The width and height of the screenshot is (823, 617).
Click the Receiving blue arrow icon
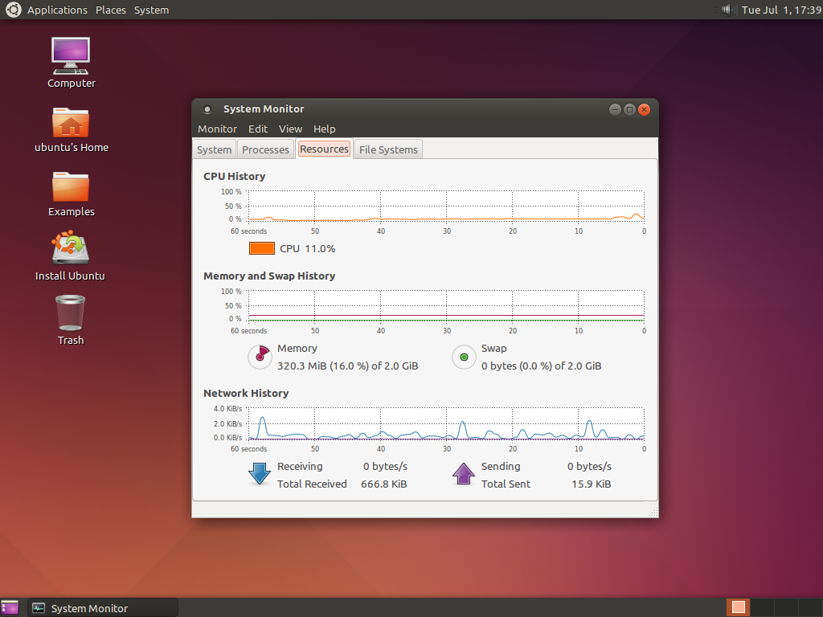tap(260, 473)
